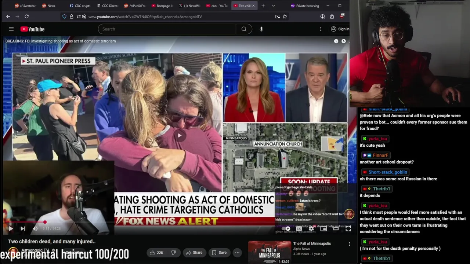The image size is (470, 264).
Task: Show video info card icon
Action: tap(336, 41)
